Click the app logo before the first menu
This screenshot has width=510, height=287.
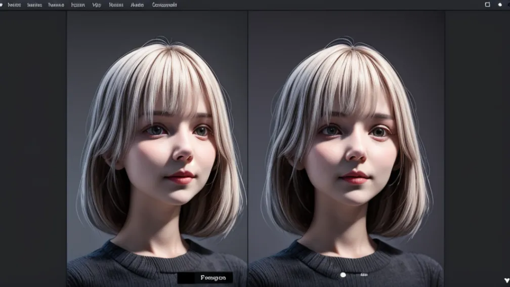coord(2,5)
